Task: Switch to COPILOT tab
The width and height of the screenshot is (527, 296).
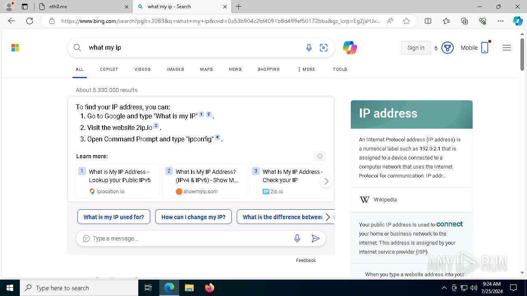Action: [x=109, y=69]
